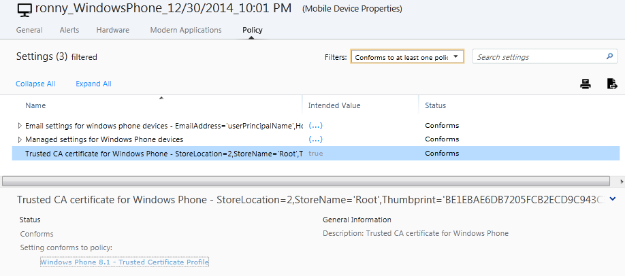Expand Email settings for windows phone row
625x276 pixels.
[20, 126]
